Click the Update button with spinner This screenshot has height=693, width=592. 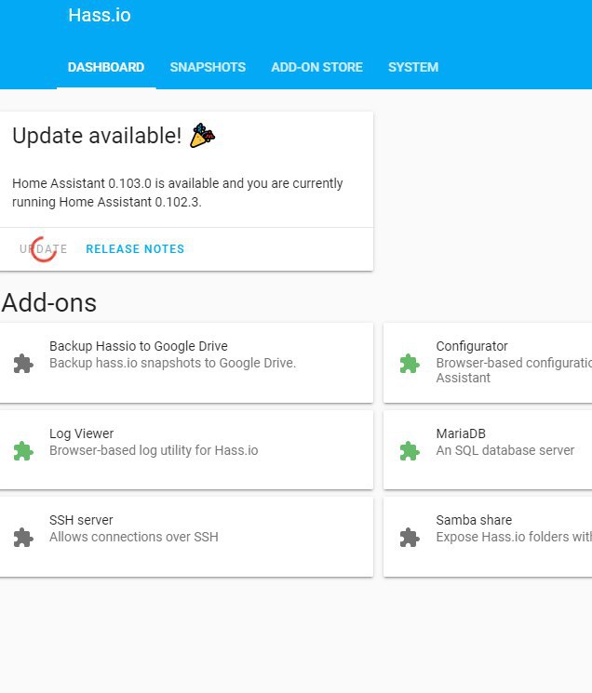[x=44, y=248]
